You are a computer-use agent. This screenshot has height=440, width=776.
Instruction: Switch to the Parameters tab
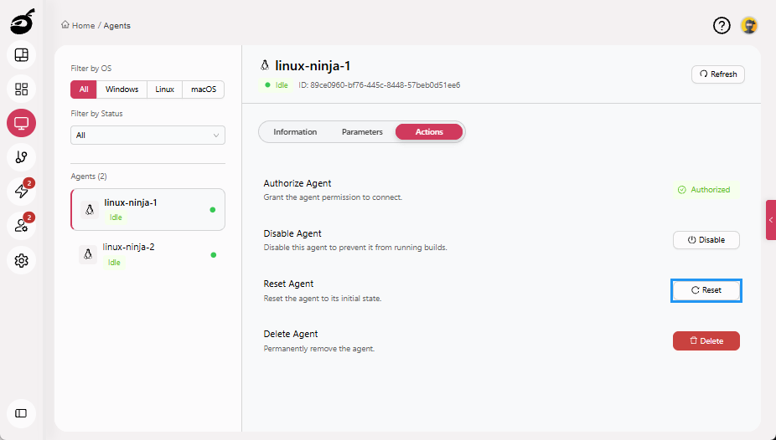362,132
